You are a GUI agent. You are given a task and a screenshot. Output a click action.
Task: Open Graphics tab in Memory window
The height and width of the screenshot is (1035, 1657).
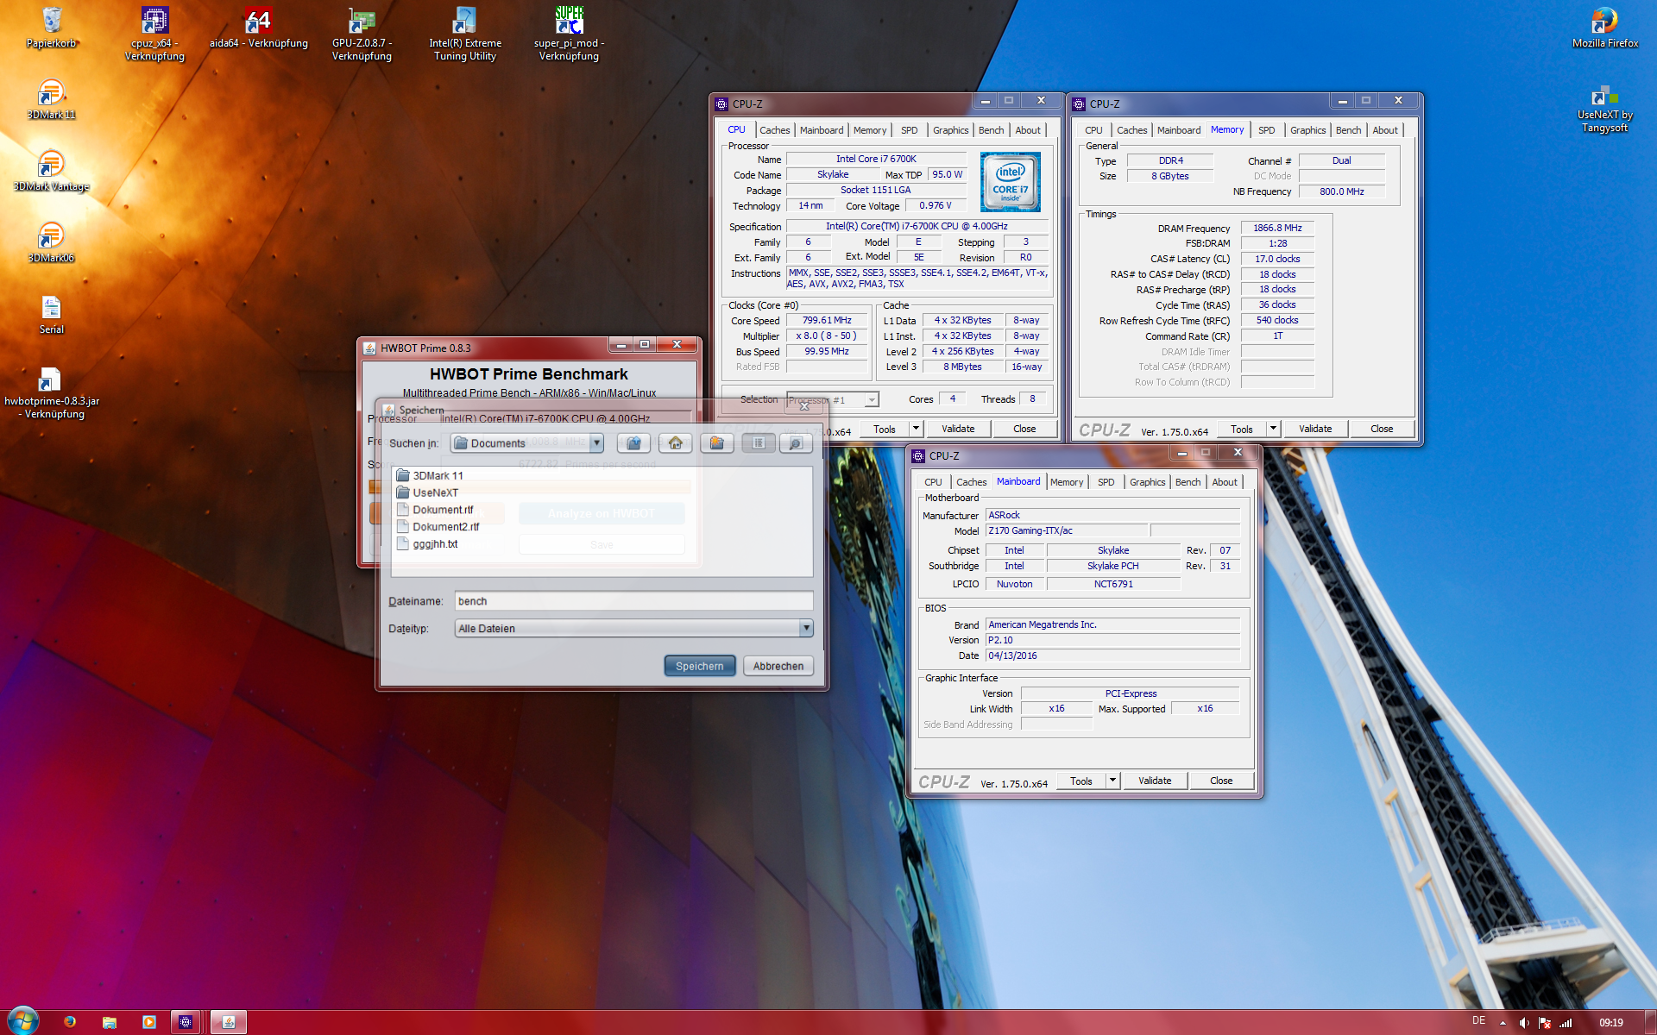(1307, 130)
